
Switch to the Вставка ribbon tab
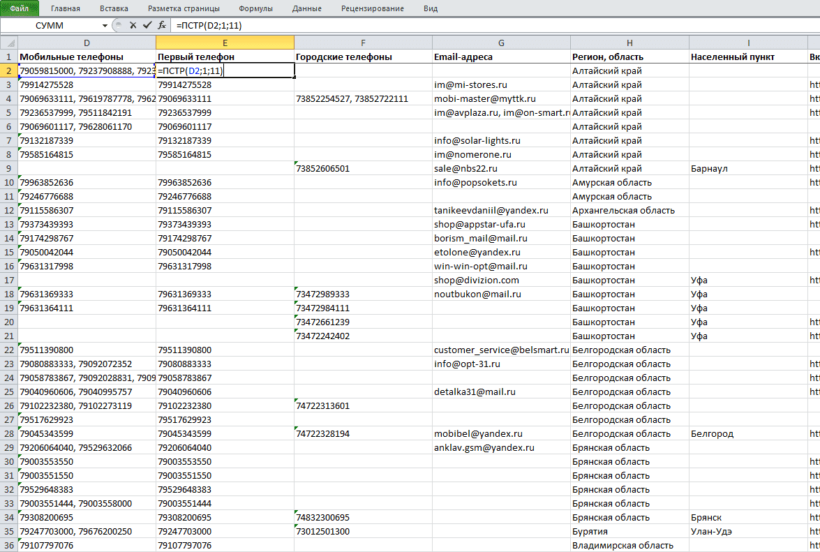(114, 8)
